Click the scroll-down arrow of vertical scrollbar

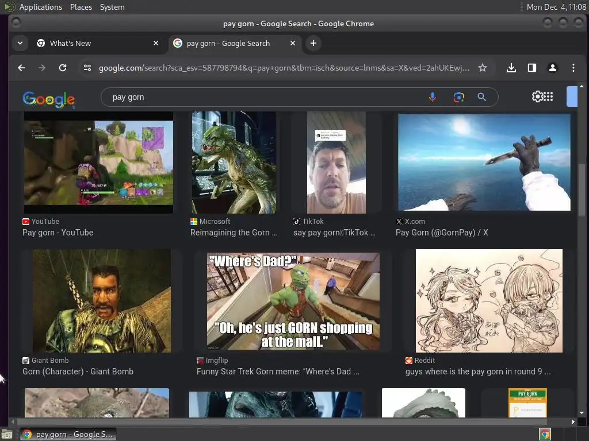point(582,413)
